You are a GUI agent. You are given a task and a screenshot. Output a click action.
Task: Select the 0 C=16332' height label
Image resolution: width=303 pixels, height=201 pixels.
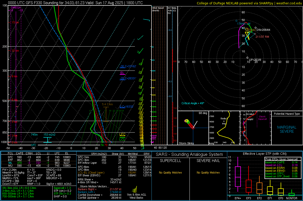coord(127,107)
